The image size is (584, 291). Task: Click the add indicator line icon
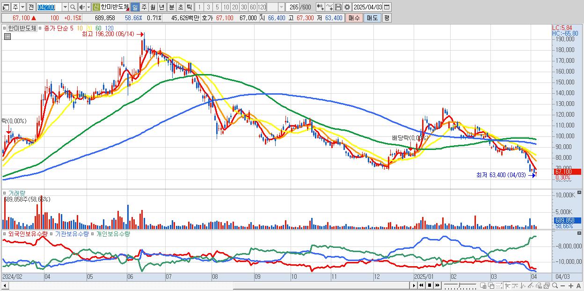tap(329, 7)
